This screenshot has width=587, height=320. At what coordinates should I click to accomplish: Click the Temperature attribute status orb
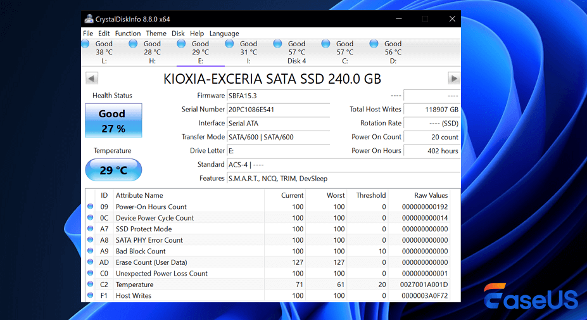(x=90, y=285)
